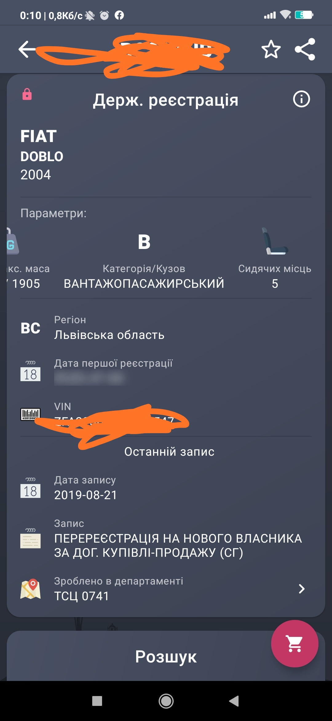Viewport: 332px width, 721px height.
Task: Share this vehicle report
Action: click(x=305, y=49)
